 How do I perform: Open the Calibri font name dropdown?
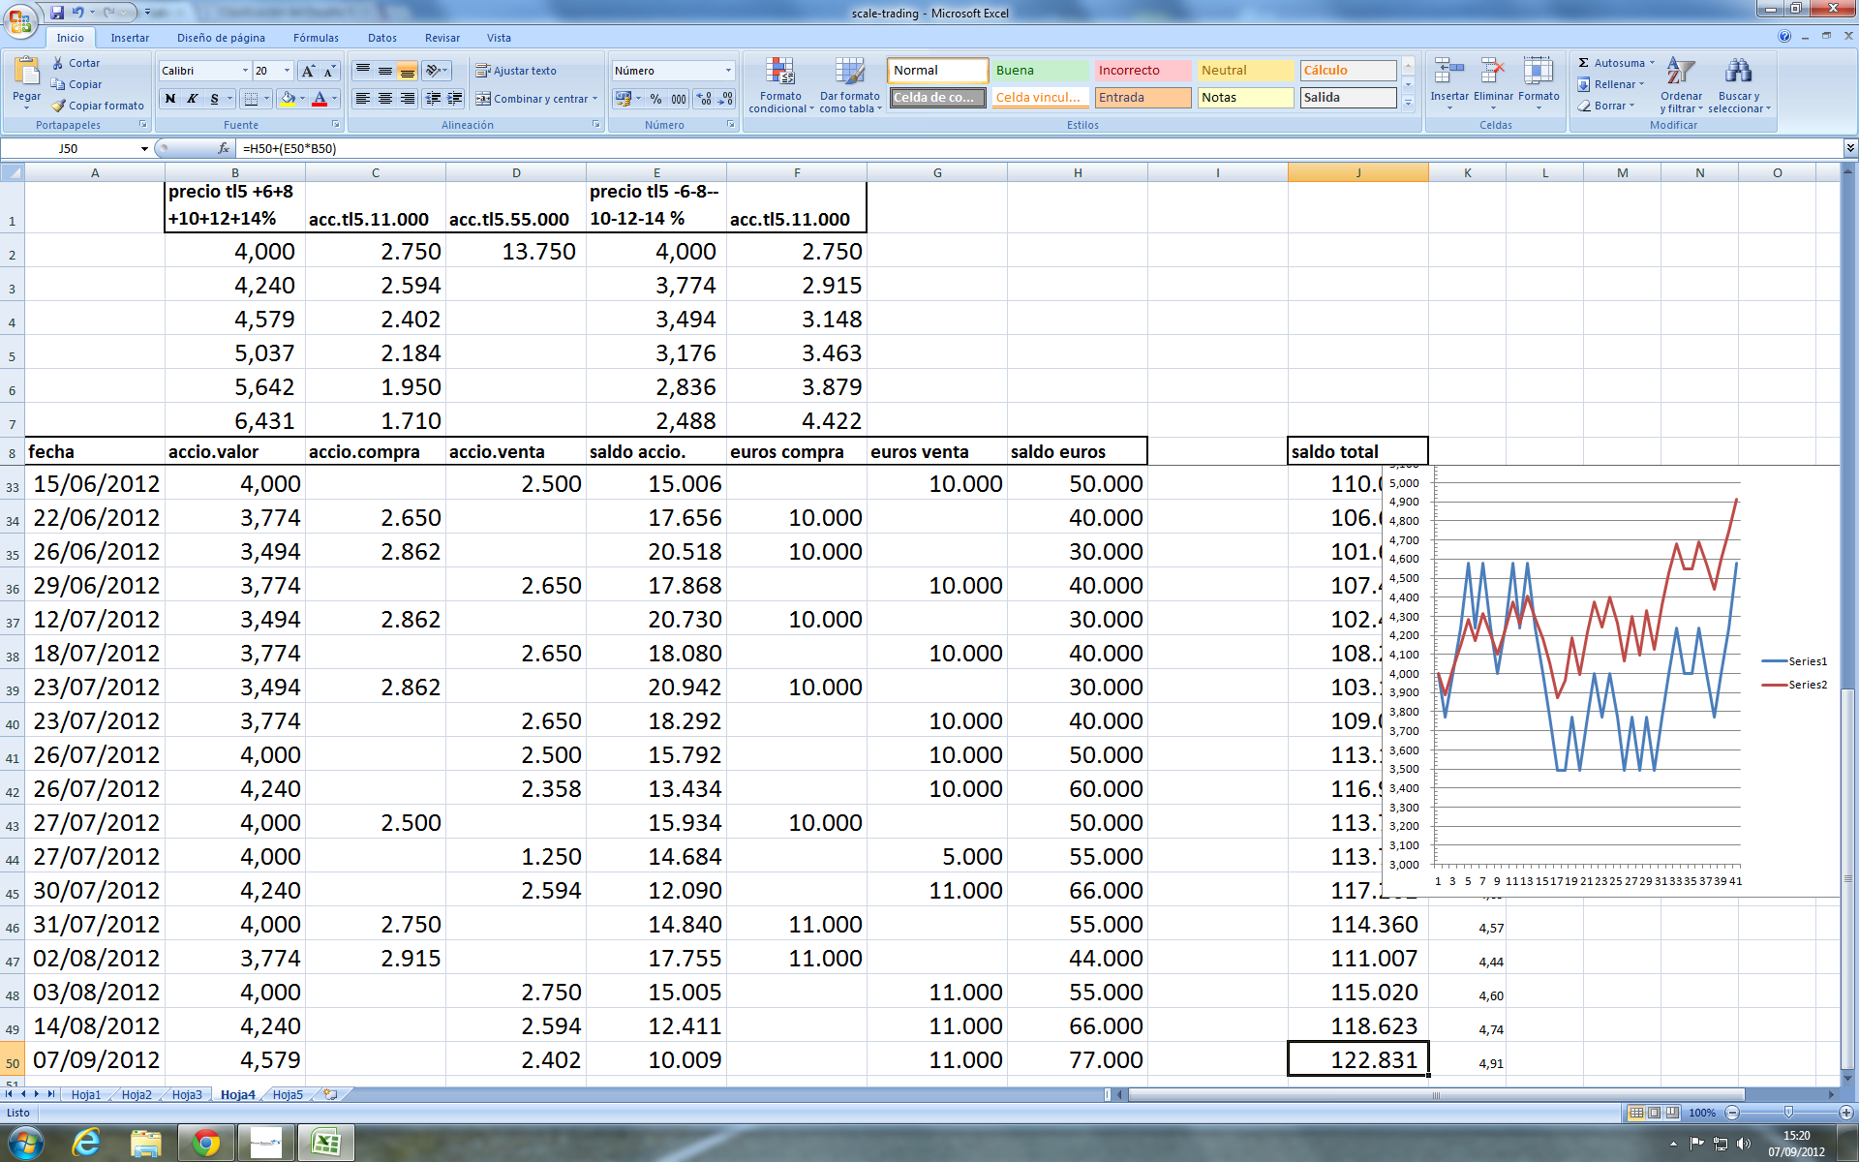point(245,71)
